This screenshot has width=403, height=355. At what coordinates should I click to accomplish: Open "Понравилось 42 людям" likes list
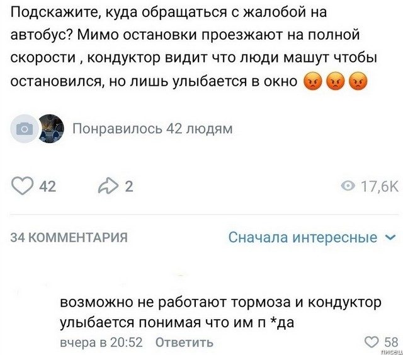point(152,129)
